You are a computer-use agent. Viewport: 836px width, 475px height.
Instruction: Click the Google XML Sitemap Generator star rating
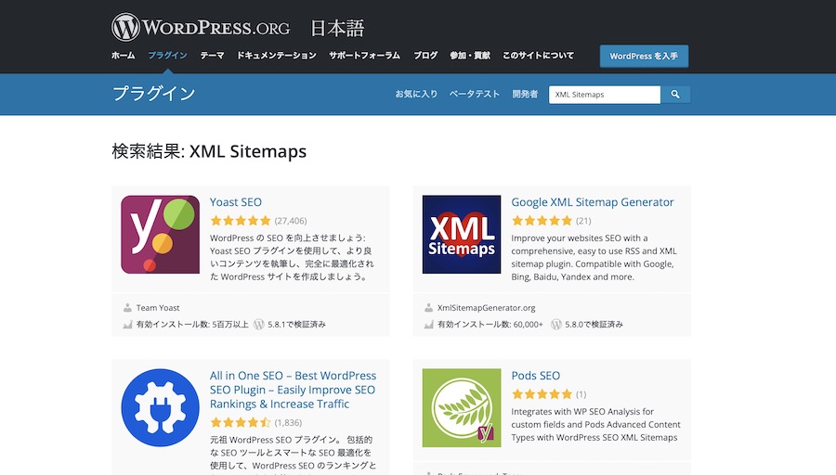(542, 221)
